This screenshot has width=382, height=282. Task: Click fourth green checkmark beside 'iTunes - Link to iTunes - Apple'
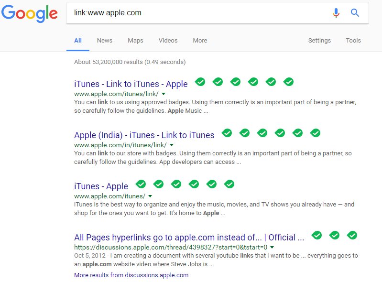[253, 82]
